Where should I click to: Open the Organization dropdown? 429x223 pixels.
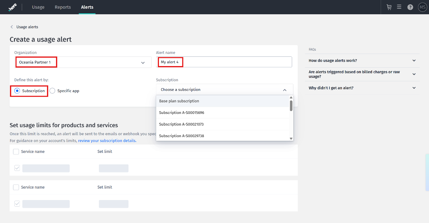click(x=83, y=62)
